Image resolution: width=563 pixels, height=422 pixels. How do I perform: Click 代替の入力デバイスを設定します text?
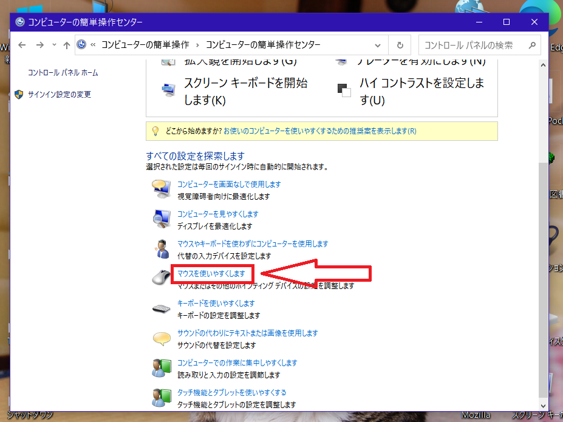coord(224,256)
